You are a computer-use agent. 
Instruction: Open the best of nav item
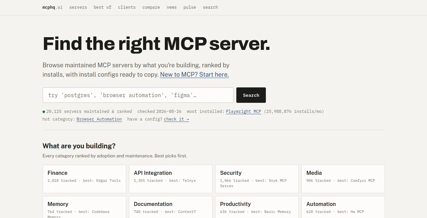click(102, 7)
